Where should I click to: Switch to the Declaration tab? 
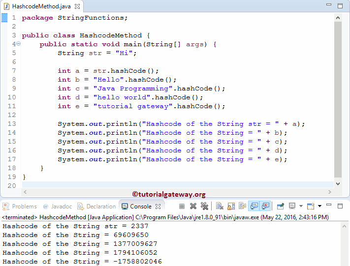tap(96, 207)
